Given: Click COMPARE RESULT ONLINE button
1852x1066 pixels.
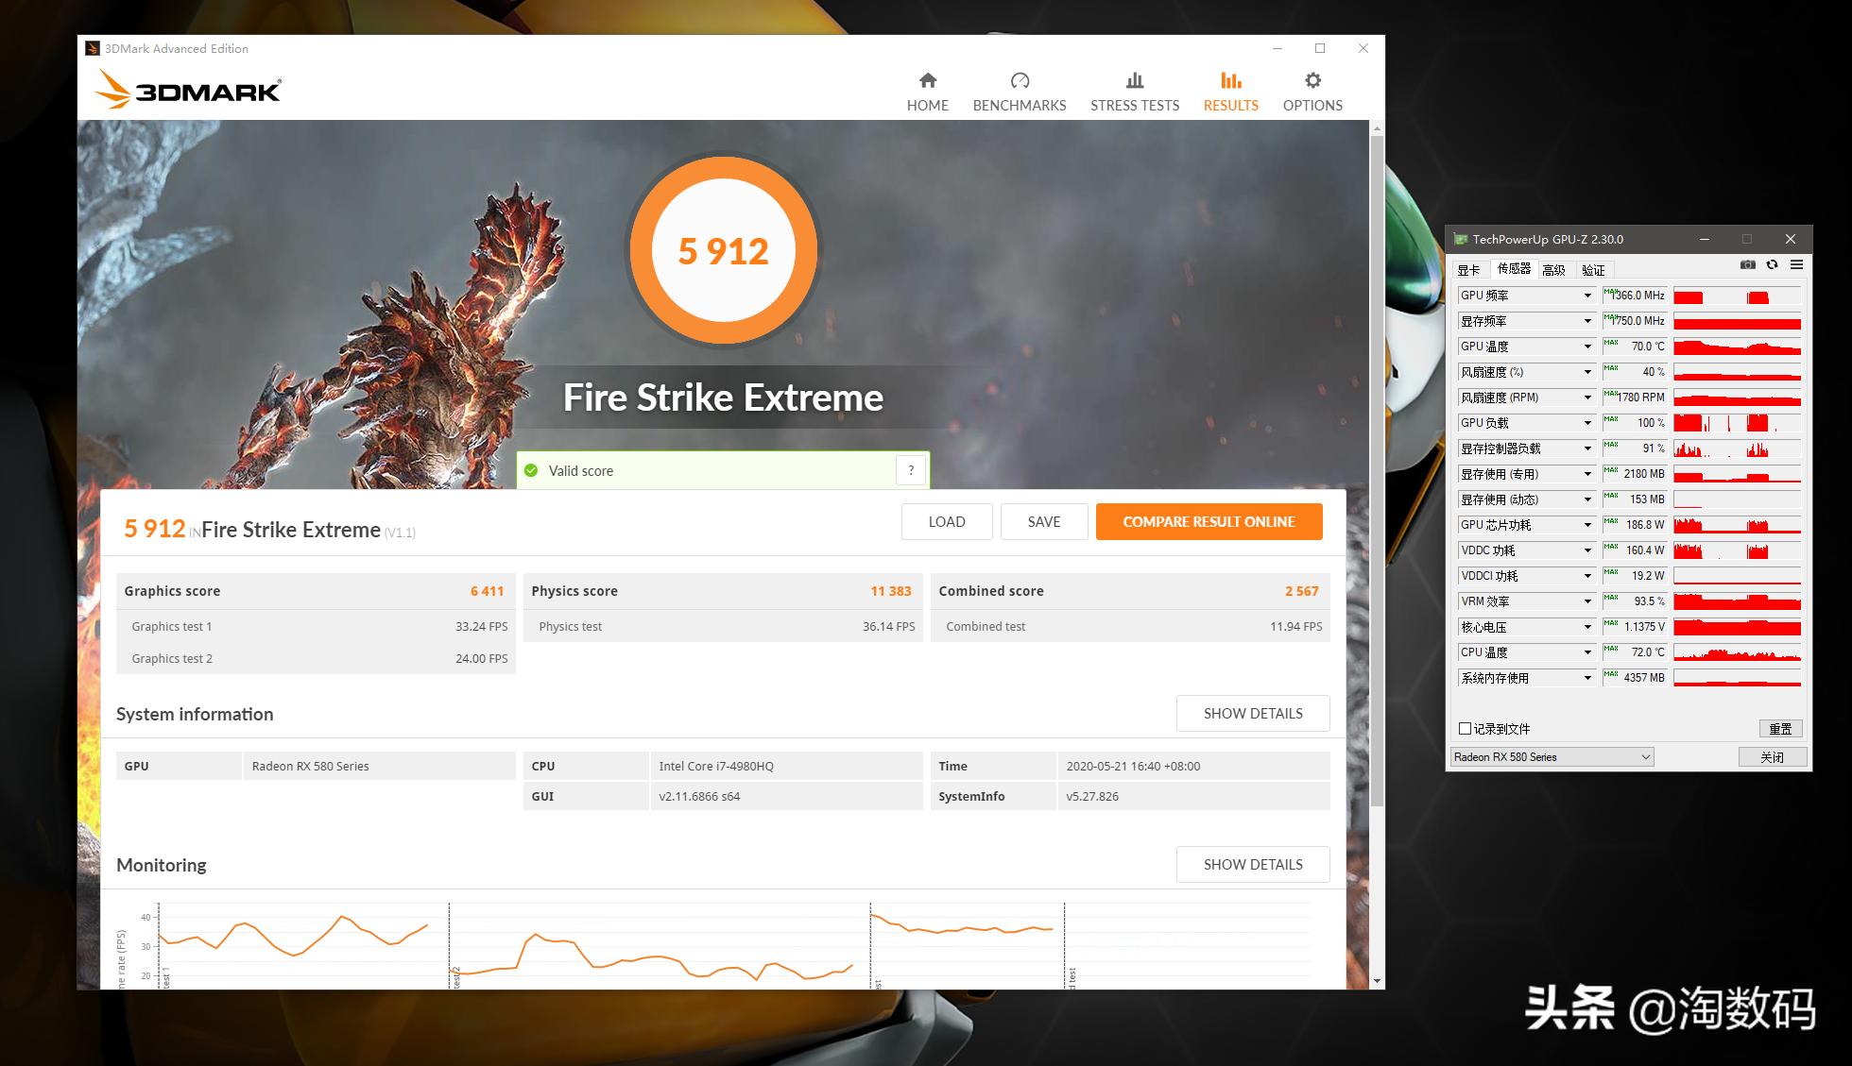Looking at the screenshot, I should [x=1208, y=521].
